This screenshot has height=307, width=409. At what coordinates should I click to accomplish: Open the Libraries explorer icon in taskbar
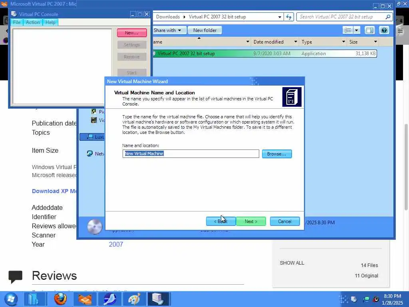click(x=34, y=299)
